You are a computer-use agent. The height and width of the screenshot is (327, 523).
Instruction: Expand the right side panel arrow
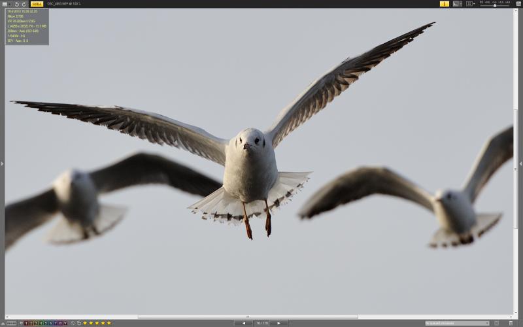click(x=520, y=163)
